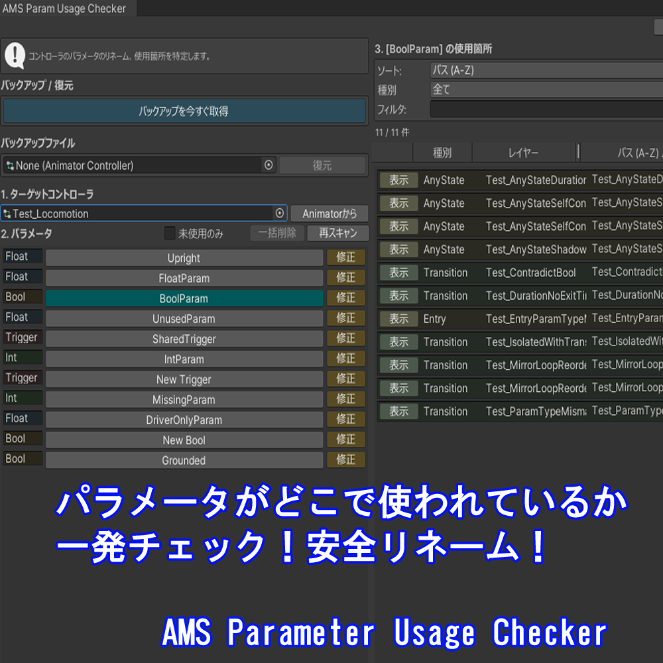
Task: Click バックアップを今すぐ取得 button
Action: point(184,111)
